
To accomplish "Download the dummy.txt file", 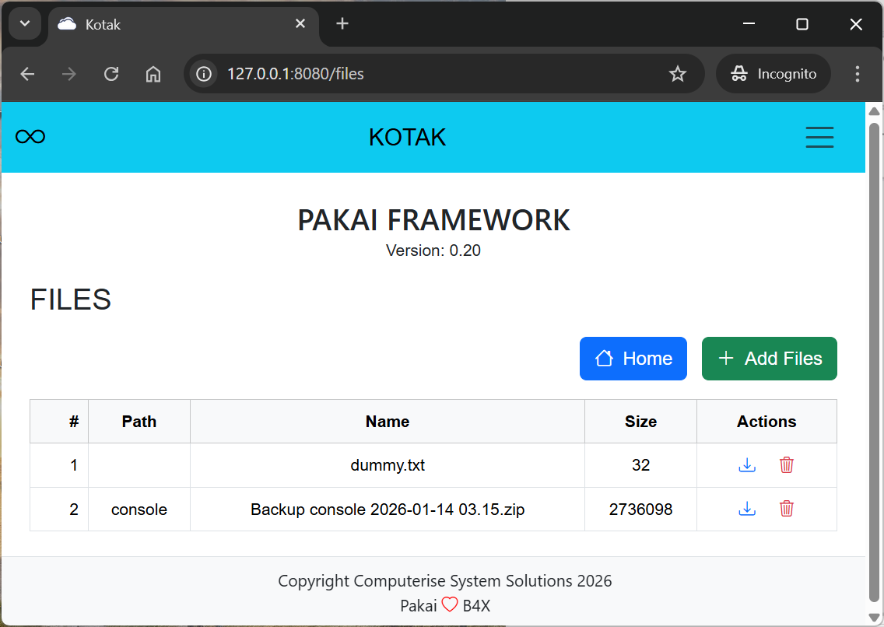I will coord(747,464).
